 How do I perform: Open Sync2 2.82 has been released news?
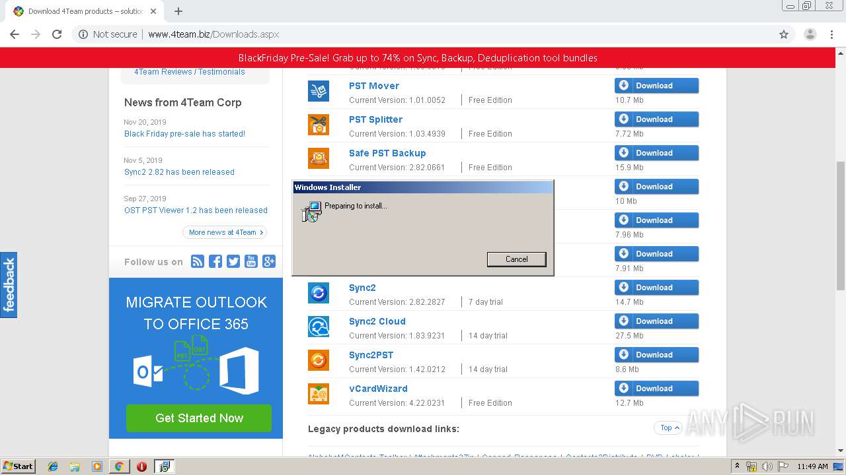pyautogui.click(x=179, y=172)
